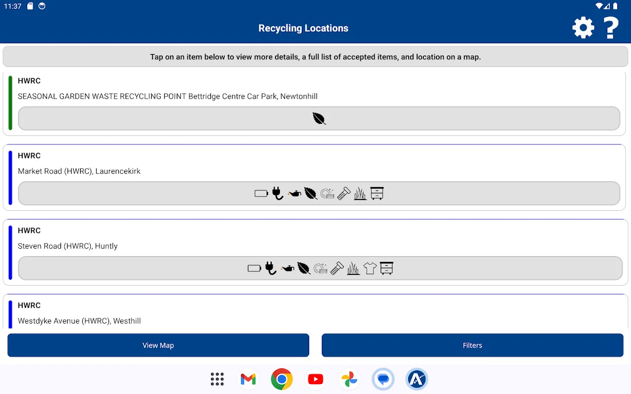Tap grass icon in Market Road row

[x=360, y=194]
